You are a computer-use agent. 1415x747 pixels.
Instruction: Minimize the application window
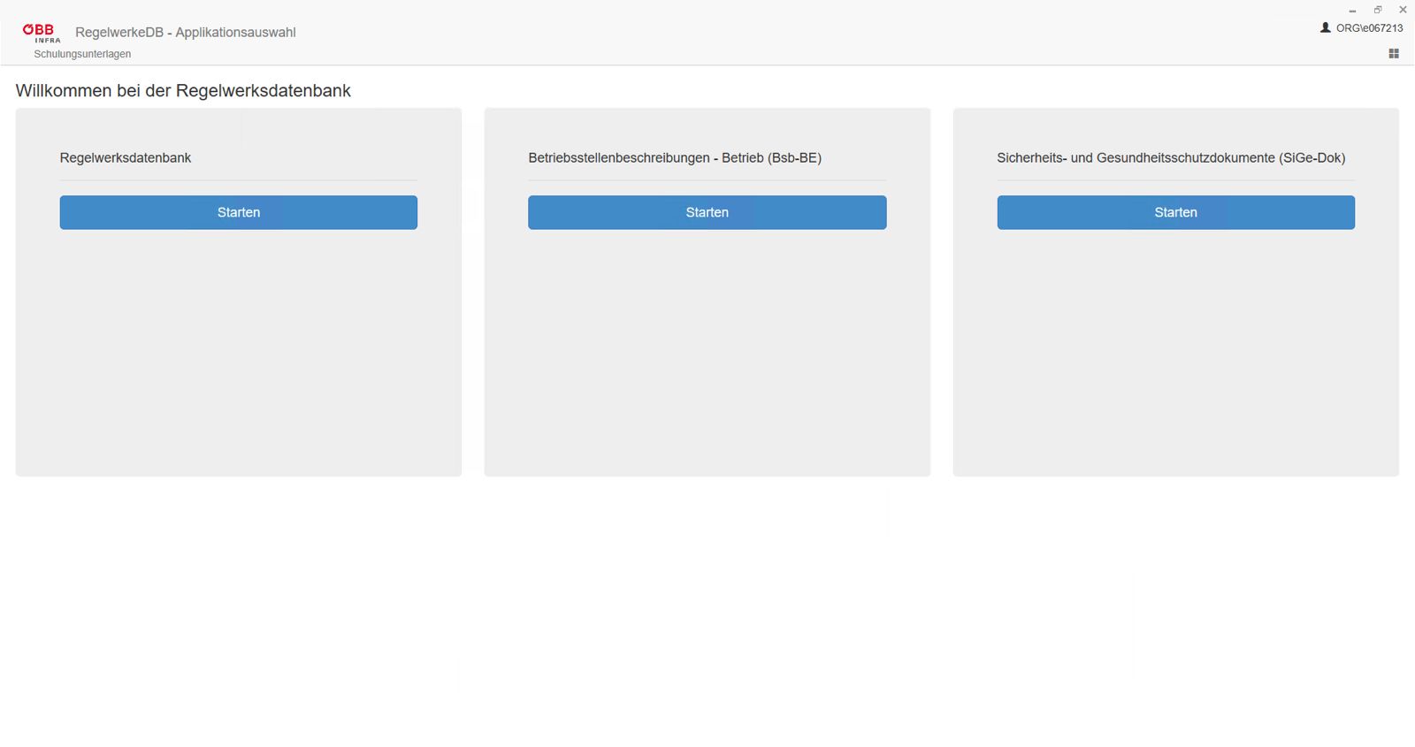tap(1352, 10)
